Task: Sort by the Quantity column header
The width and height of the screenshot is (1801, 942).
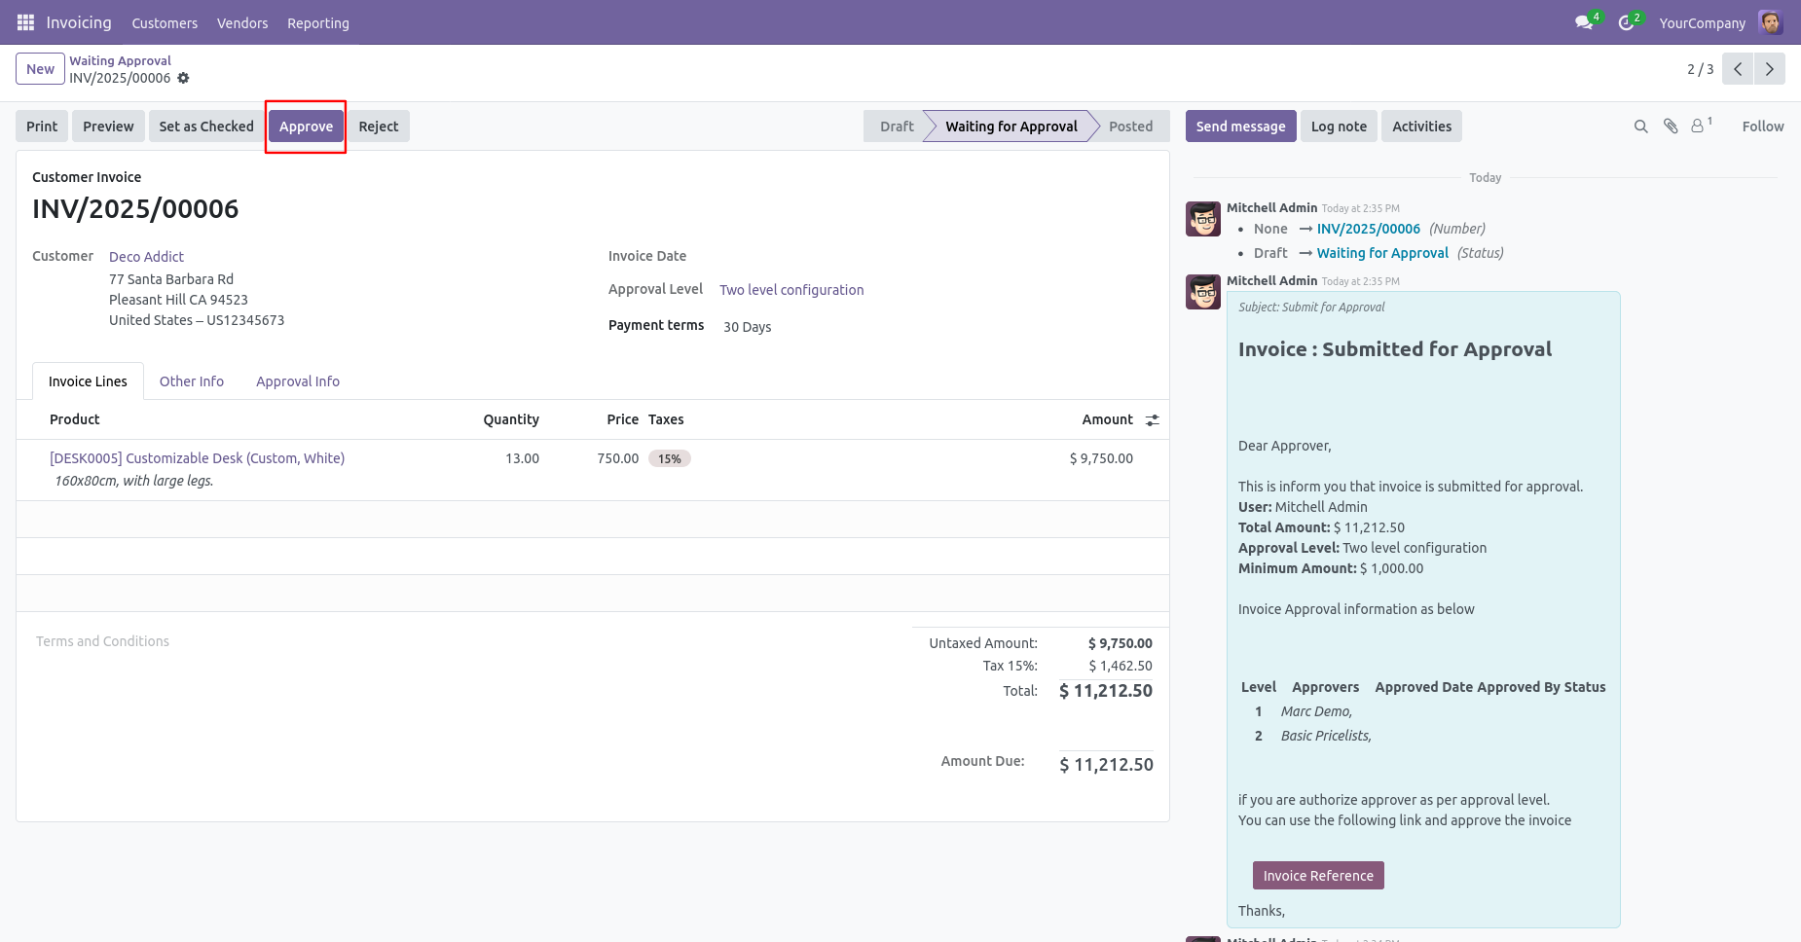Action: [511, 419]
